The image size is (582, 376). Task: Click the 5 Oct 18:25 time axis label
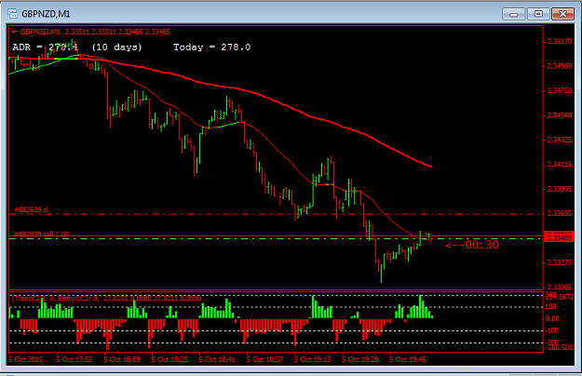click(x=169, y=359)
